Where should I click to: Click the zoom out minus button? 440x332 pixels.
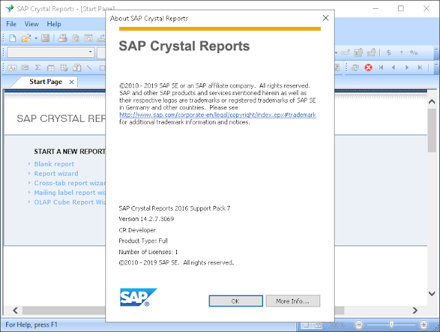click(359, 324)
